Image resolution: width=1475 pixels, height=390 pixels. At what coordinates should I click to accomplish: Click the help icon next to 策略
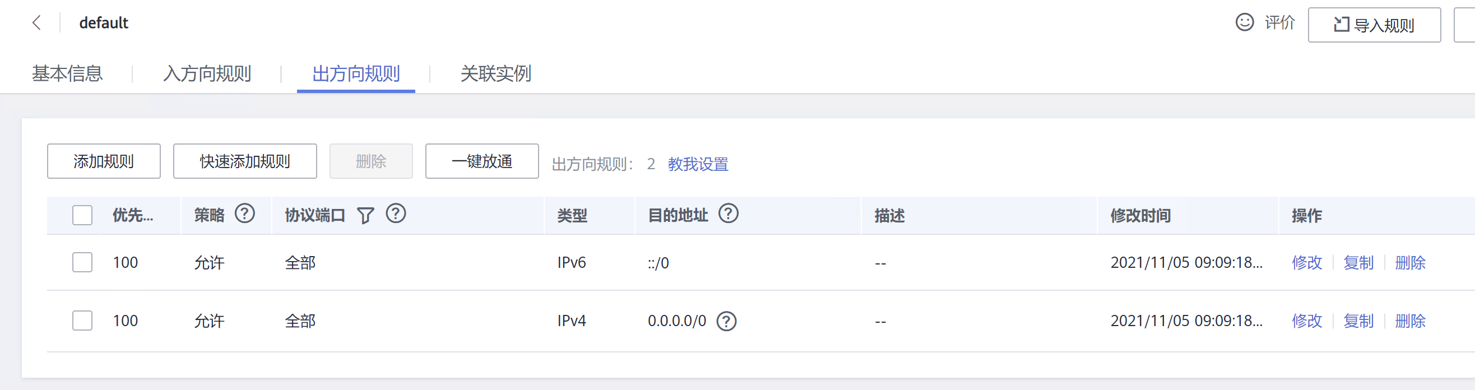(x=244, y=213)
